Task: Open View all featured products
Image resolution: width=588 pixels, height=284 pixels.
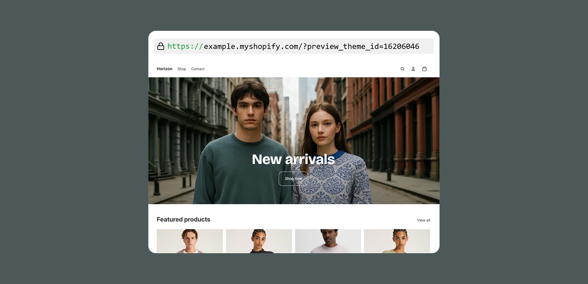Action: 424,220
